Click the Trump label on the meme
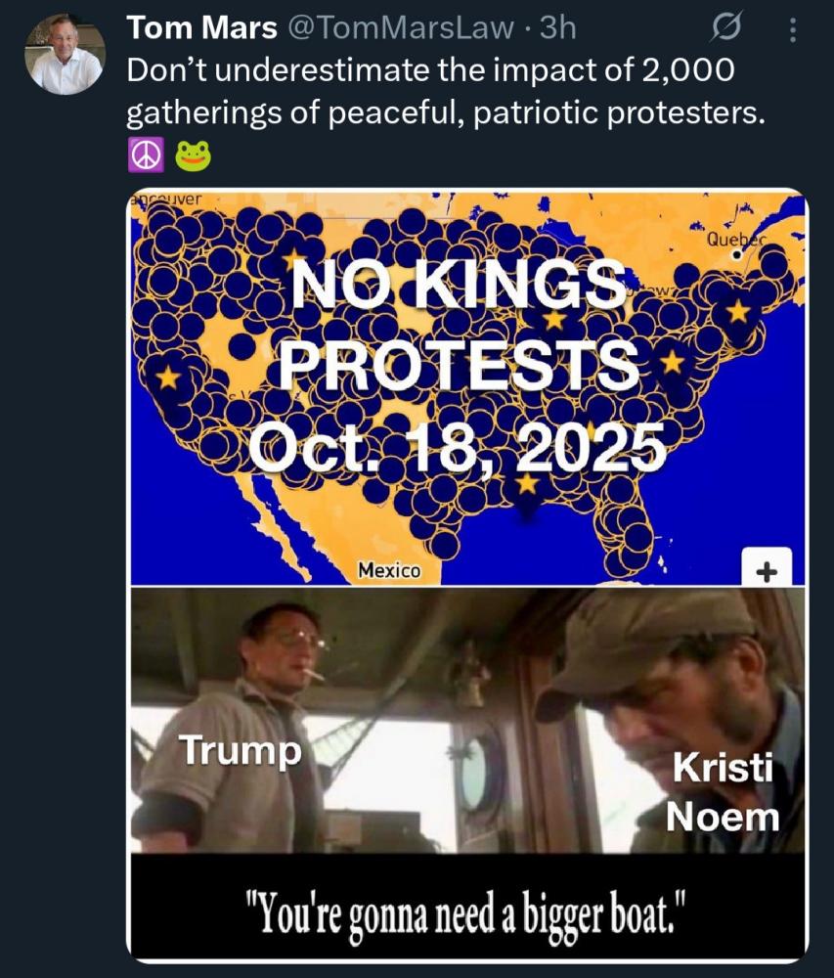Image resolution: width=834 pixels, height=978 pixels. point(241,750)
